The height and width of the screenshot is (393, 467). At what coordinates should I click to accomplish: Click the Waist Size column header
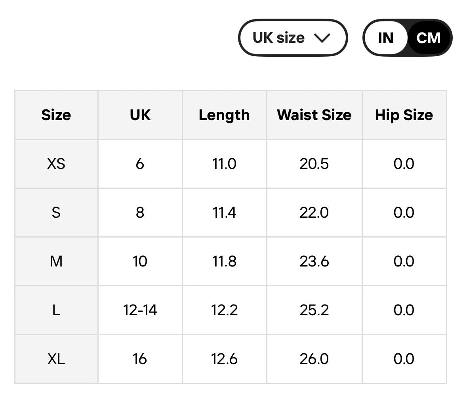pyautogui.click(x=314, y=115)
